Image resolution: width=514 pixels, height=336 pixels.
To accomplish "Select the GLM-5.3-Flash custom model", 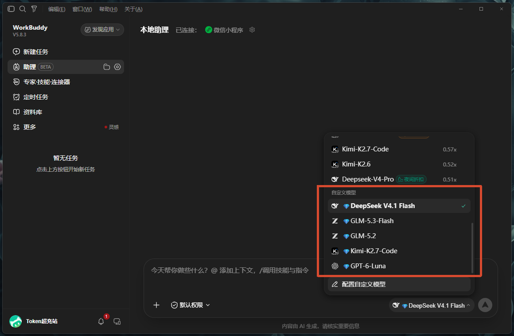I will [399, 221].
